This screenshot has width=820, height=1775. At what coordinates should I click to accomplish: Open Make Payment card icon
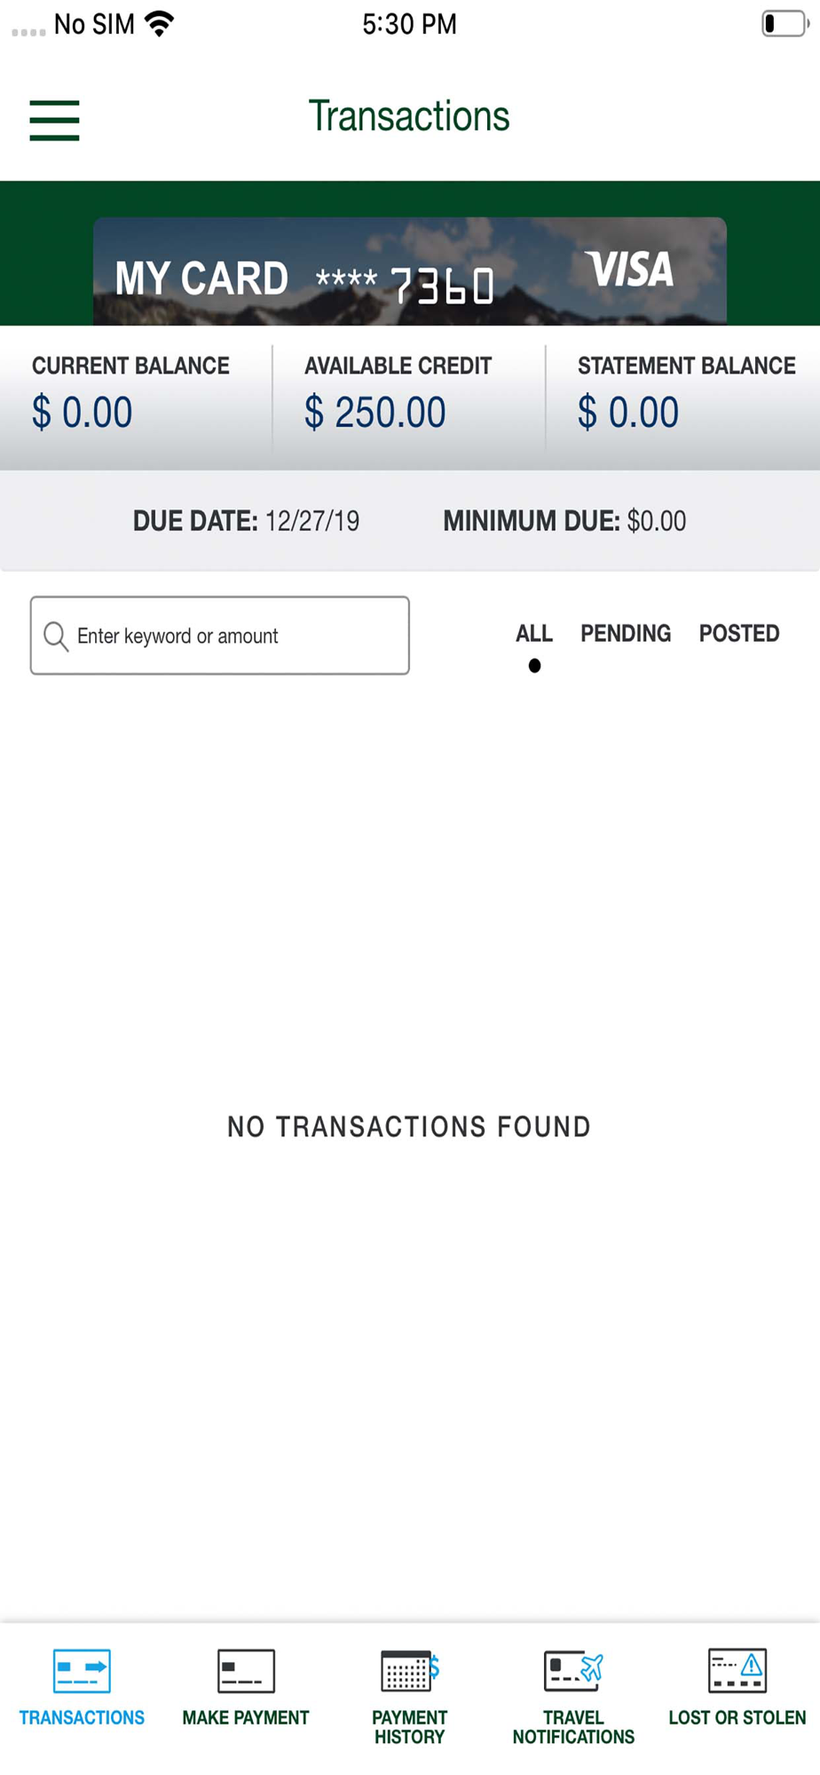click(x=246, y=1671)
